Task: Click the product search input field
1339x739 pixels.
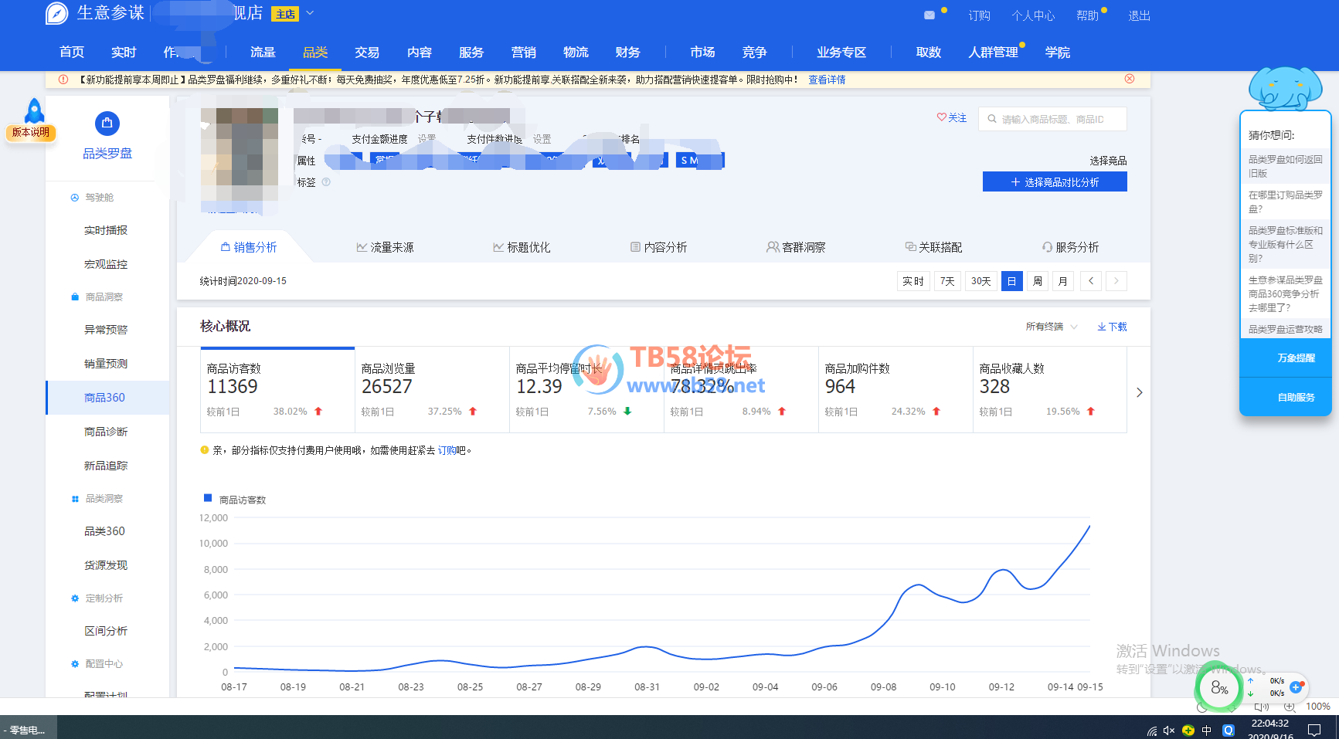Action: coord(1059,119)
